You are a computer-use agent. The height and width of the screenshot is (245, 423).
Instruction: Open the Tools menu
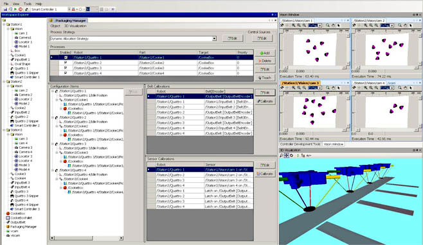(27, 4)
